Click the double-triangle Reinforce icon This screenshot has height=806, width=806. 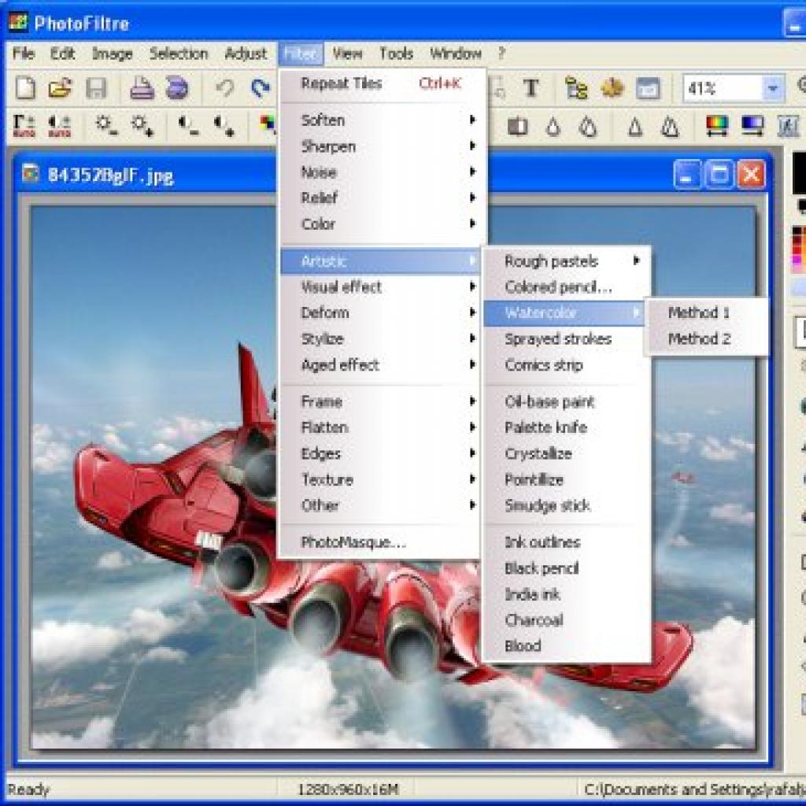pyautogui.click(x=670, y=125)
